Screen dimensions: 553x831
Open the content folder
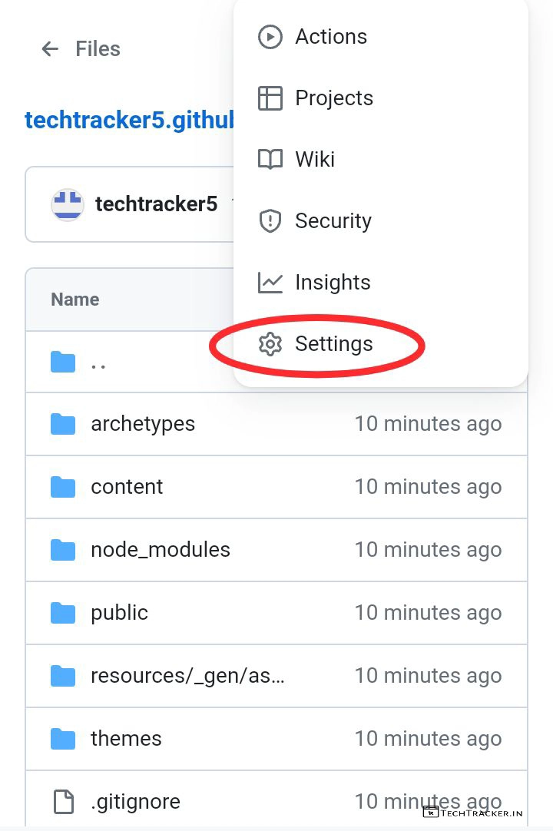click(127, 487)
